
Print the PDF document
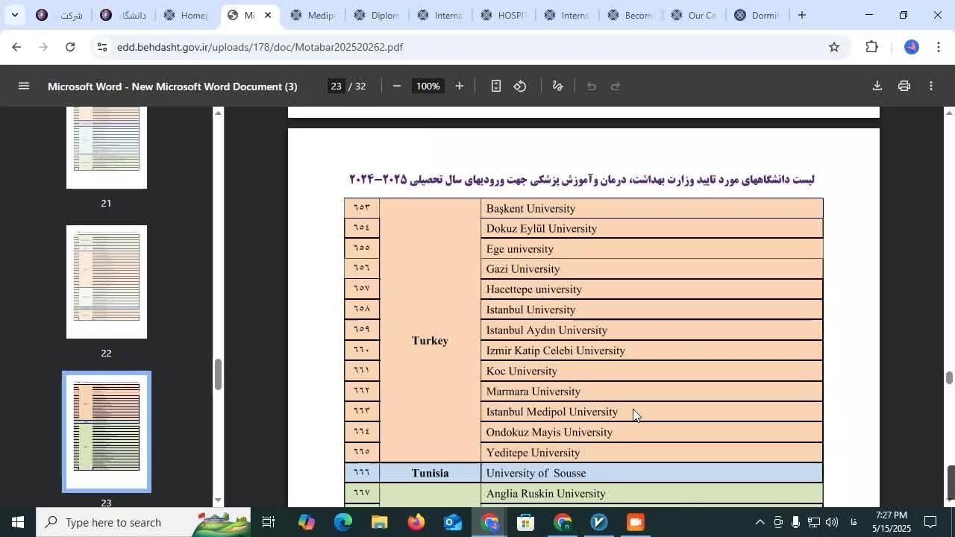904,86
